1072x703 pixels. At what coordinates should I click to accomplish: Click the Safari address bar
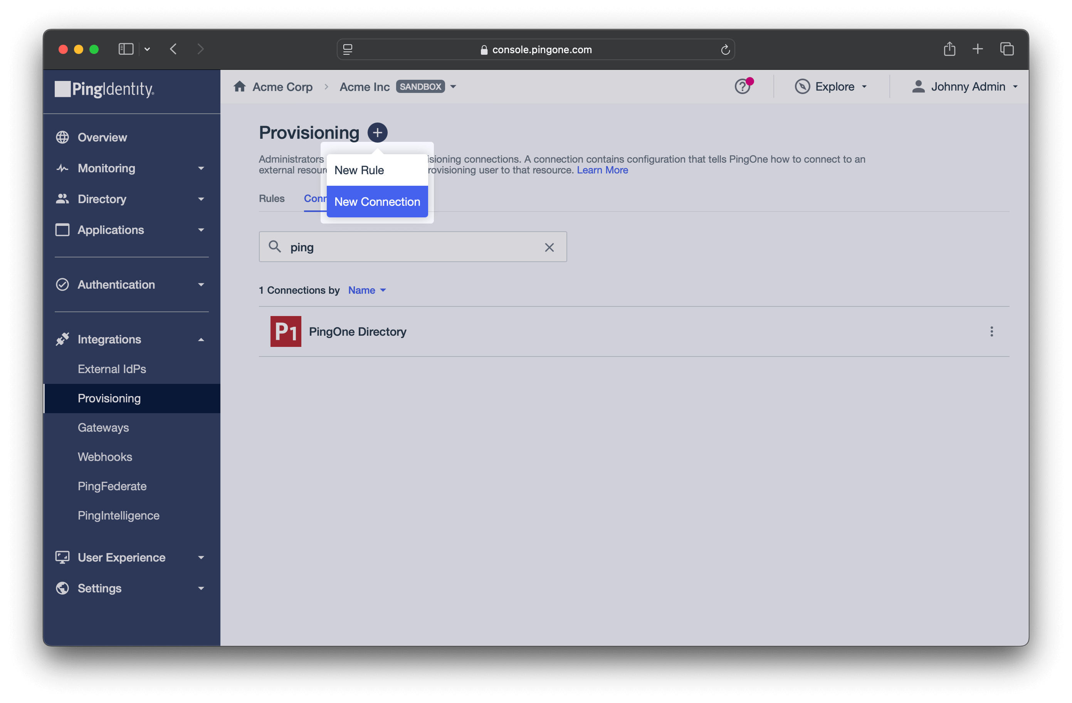pyautogui.click(x=536, y=50)
